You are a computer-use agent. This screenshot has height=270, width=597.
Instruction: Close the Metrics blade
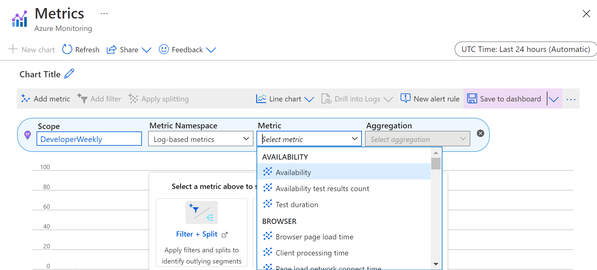586,14
